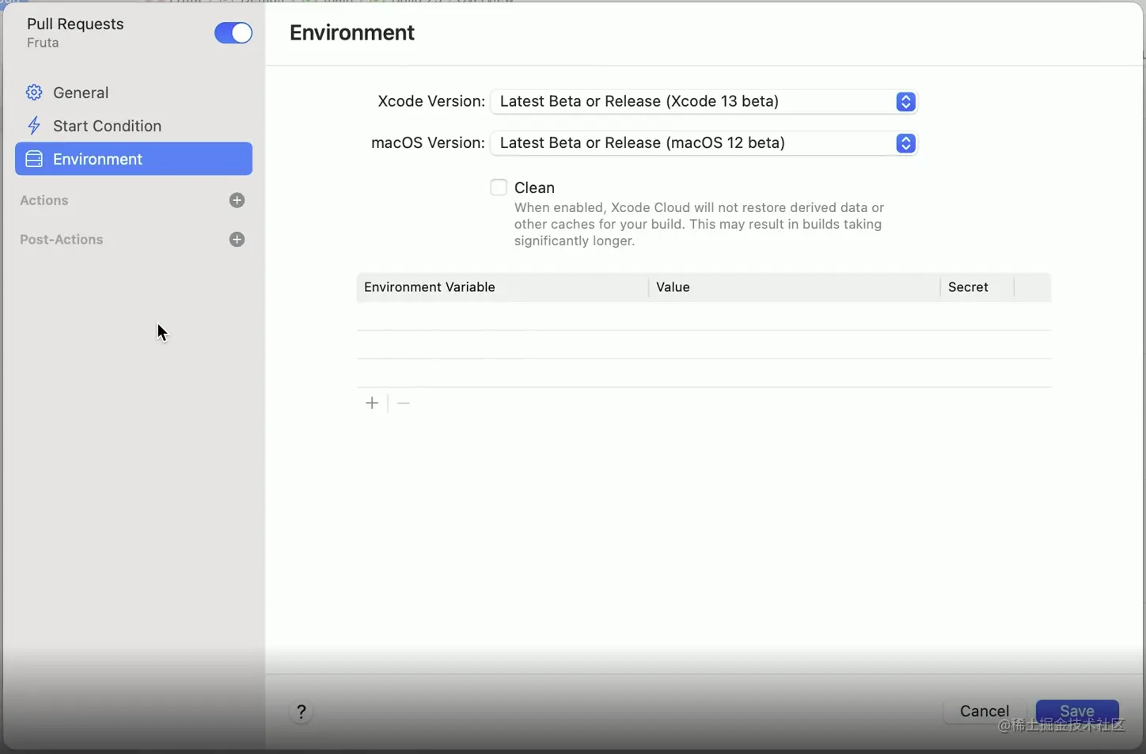Click the Environment server icon
The image size is (1146, 754).
click(34, 159)
